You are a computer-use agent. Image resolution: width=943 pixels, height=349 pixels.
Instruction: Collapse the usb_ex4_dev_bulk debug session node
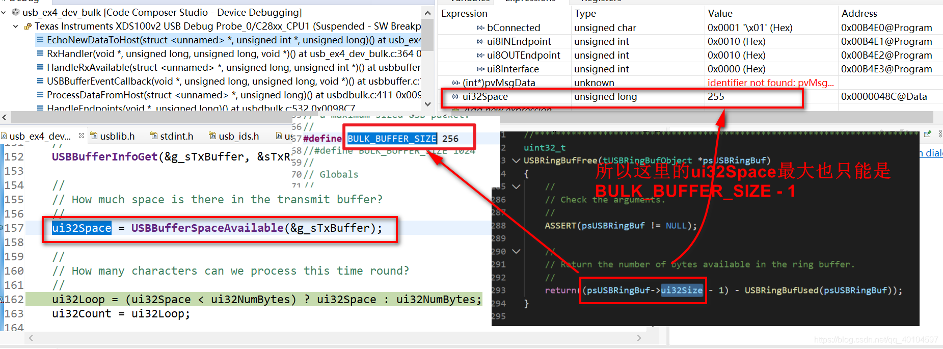[4, 12]
